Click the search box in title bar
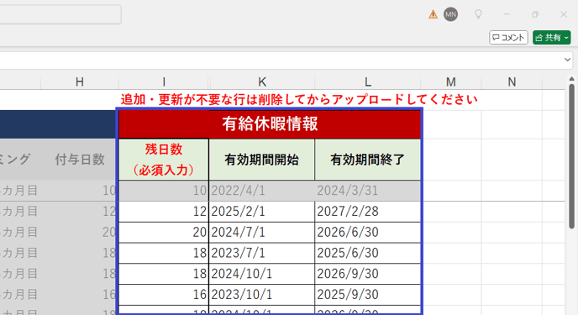 (60, 14)
